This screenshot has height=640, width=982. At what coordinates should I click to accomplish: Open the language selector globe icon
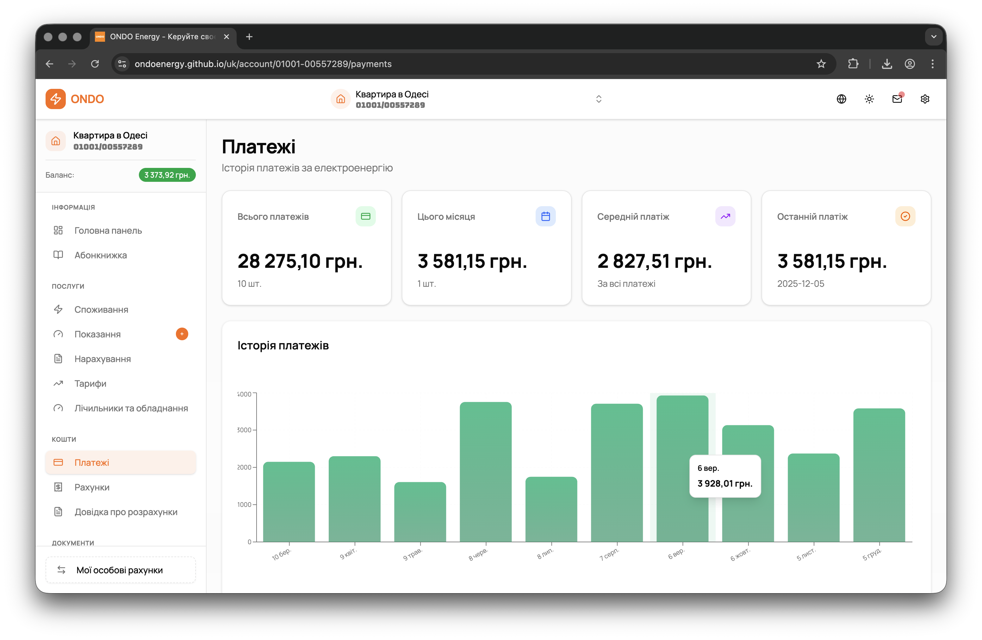(842, 99)
